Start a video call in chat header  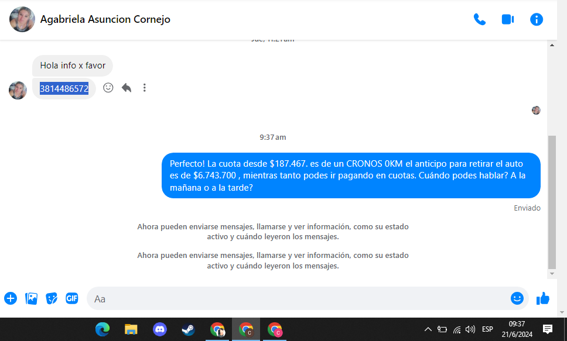[508, 19]
